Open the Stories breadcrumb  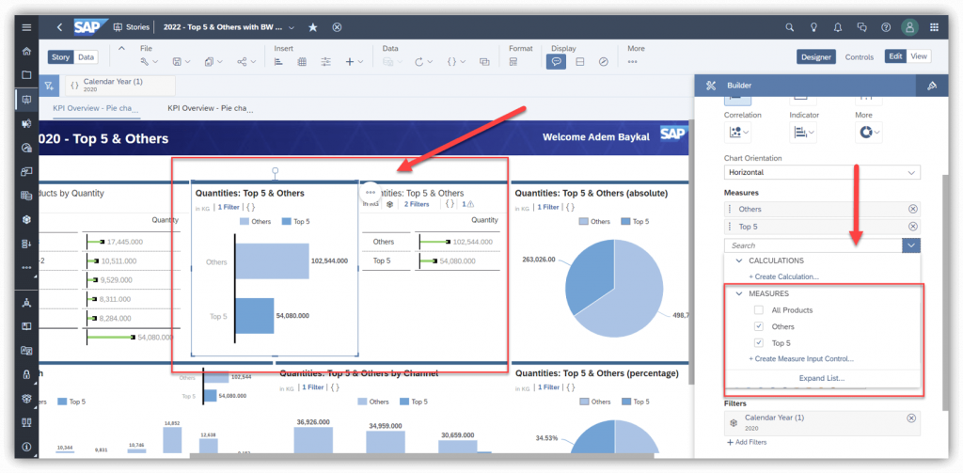point(132,27)
